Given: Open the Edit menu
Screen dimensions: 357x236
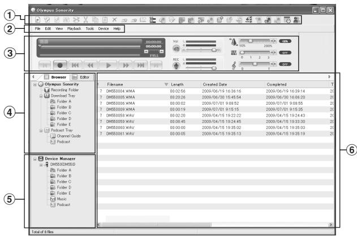Looking at the screenshot, I should click(x=48, y=29).
